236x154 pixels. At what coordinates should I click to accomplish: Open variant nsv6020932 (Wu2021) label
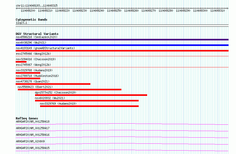click(x=50, y=98)
